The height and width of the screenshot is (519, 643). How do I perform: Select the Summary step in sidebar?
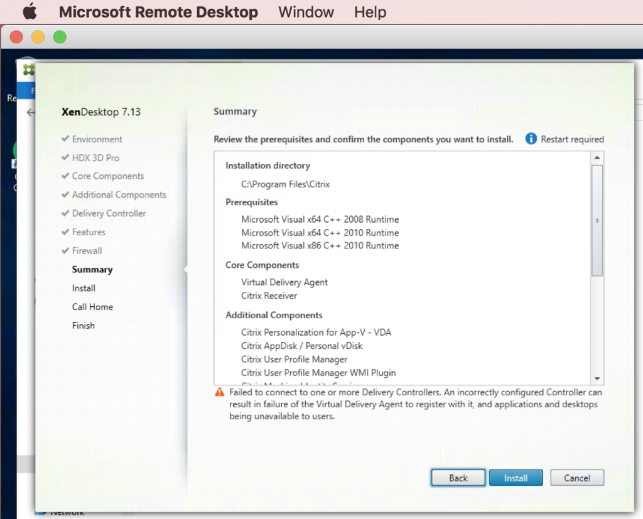click(x=92, y=269)
